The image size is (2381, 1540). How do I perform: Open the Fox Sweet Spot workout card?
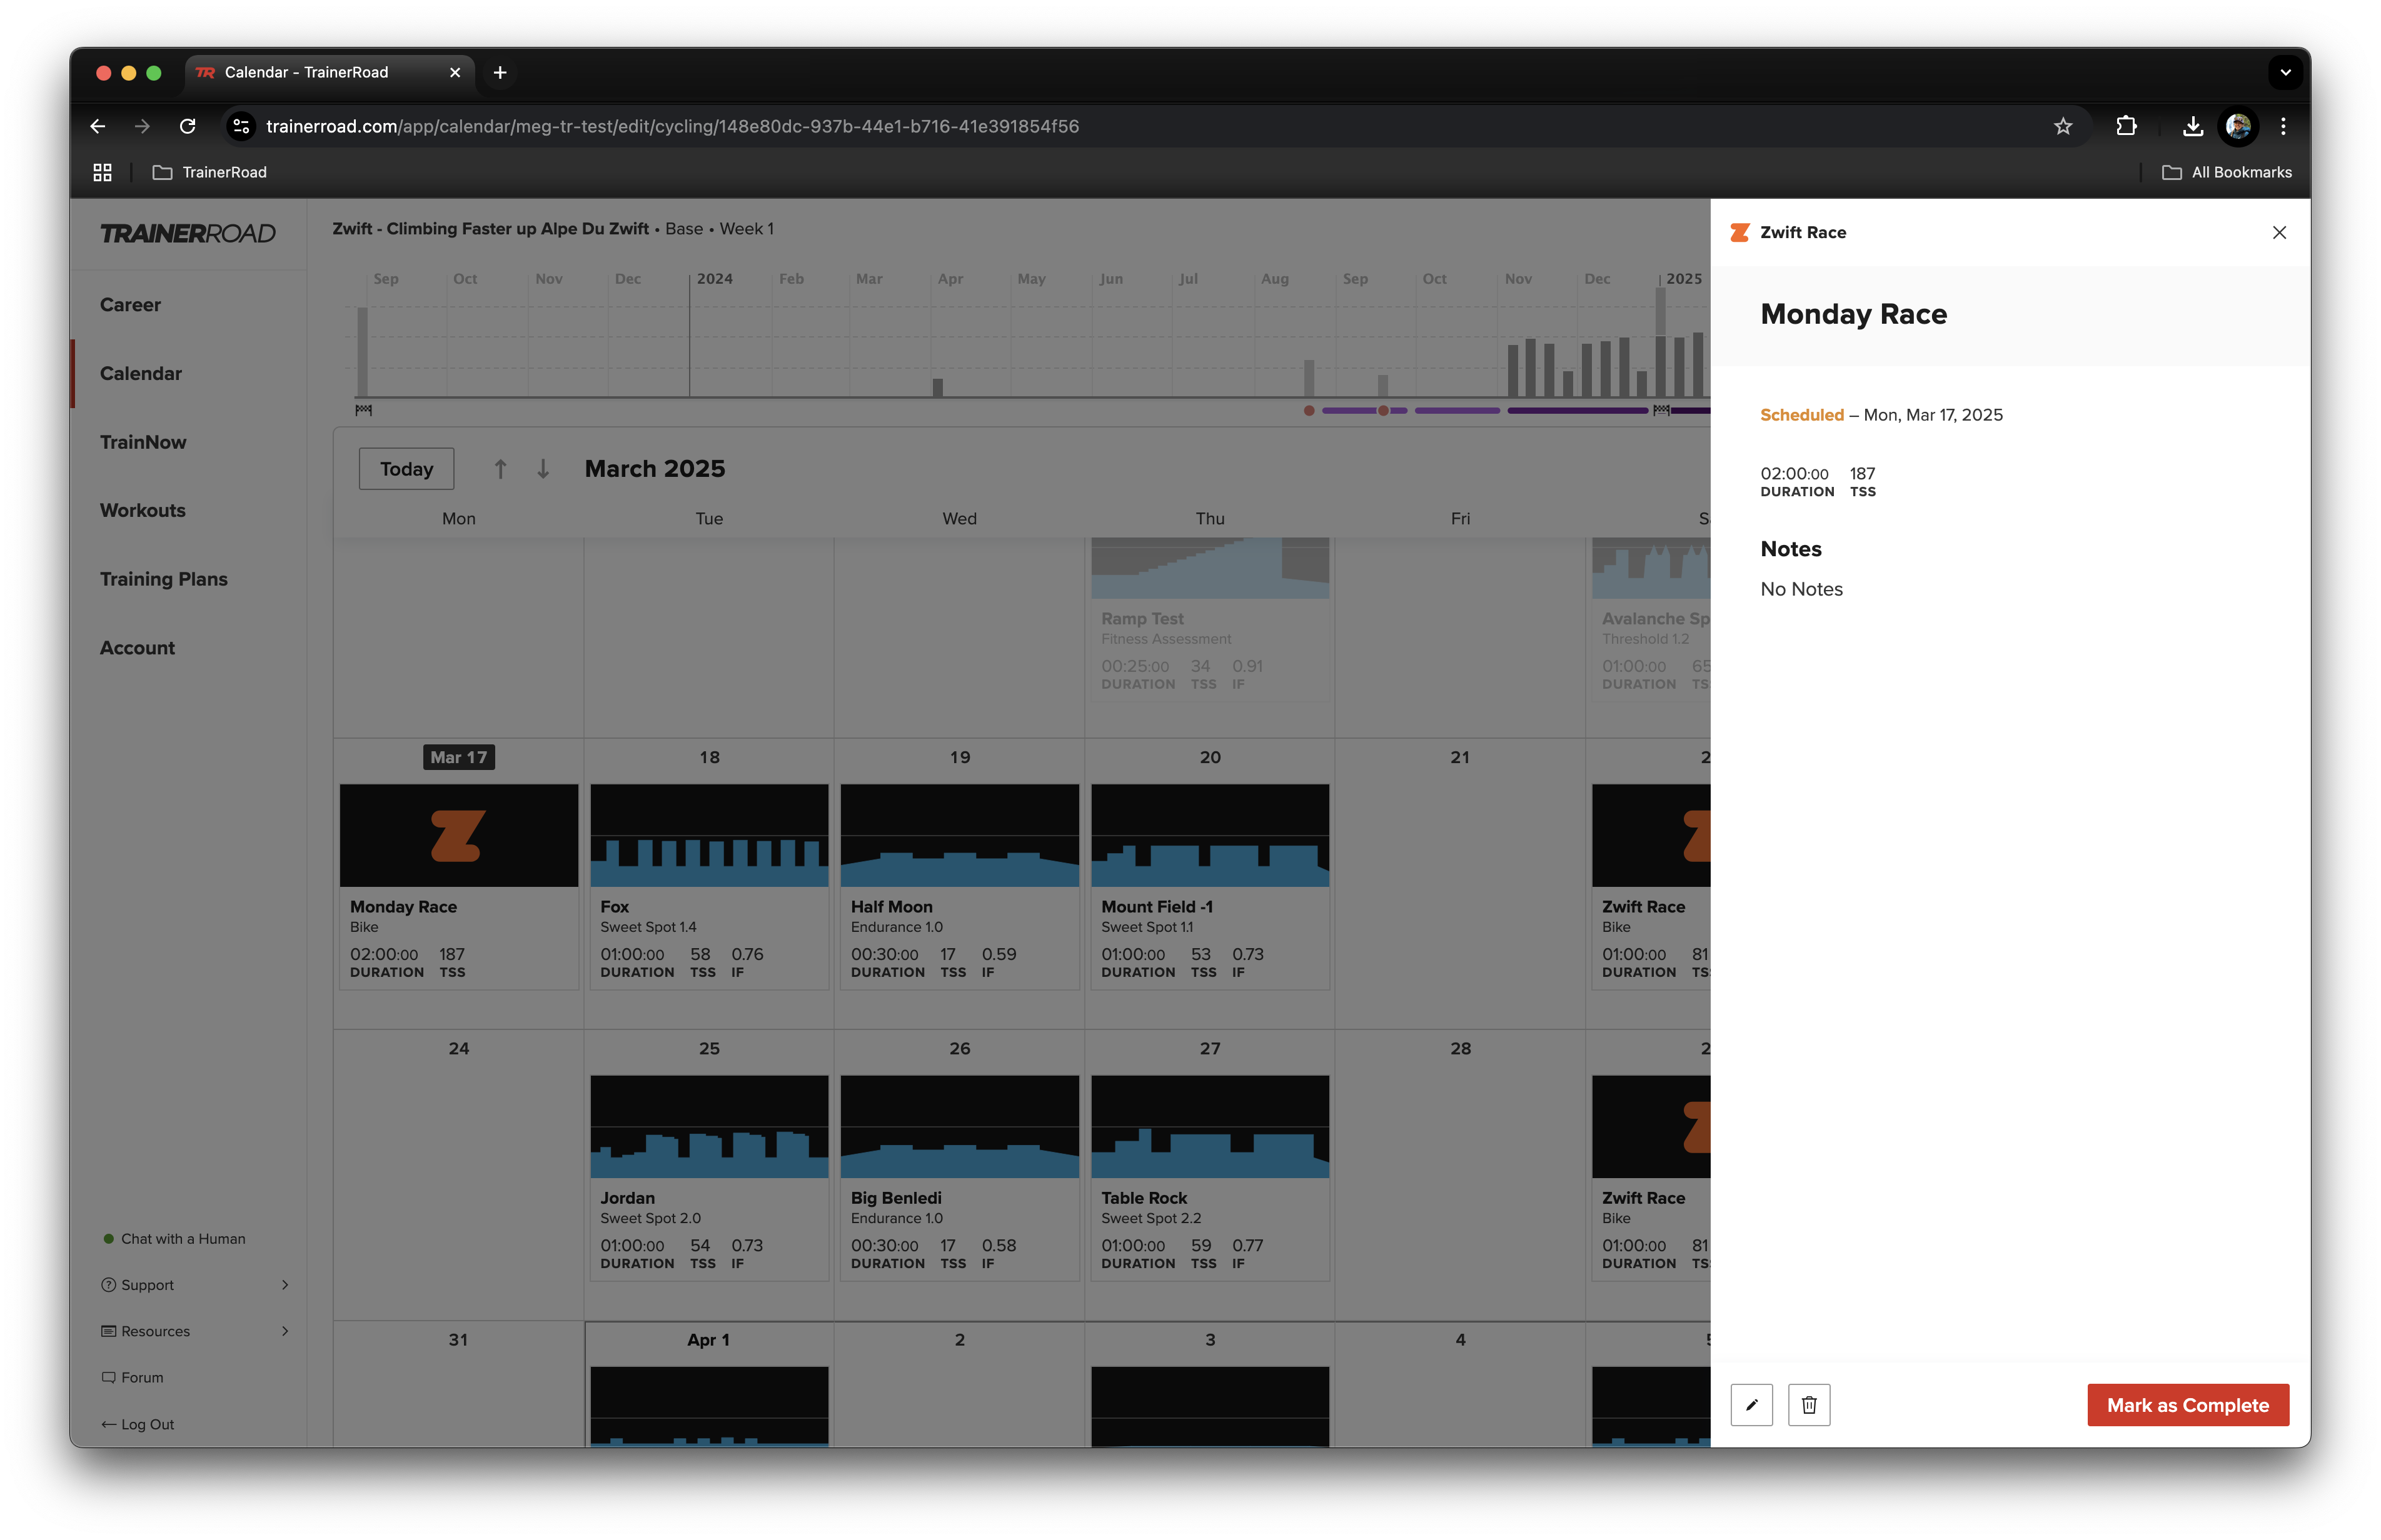[709, 886]
